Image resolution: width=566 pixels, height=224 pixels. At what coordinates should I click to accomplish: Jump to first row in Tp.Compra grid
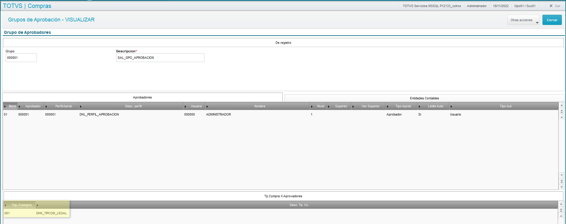(561, 204)
